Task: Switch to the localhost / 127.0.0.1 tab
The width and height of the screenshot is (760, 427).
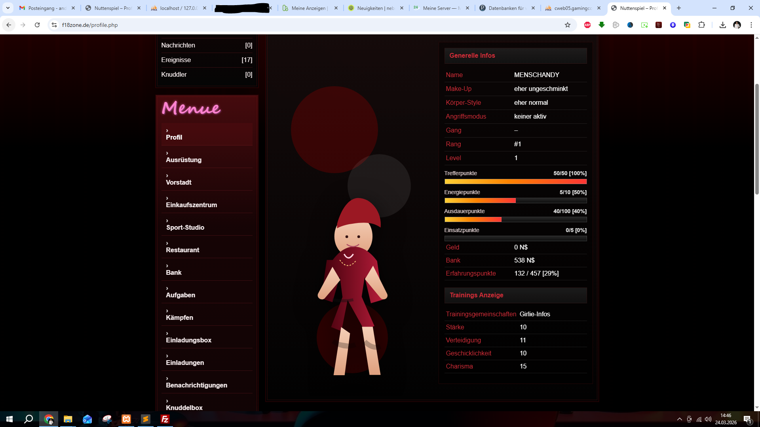Action: click(x=178, y=8)
